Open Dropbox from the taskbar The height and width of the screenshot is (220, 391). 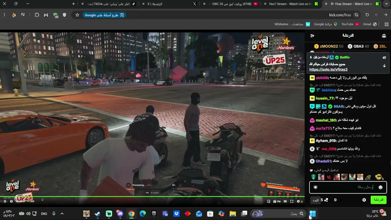176,214
